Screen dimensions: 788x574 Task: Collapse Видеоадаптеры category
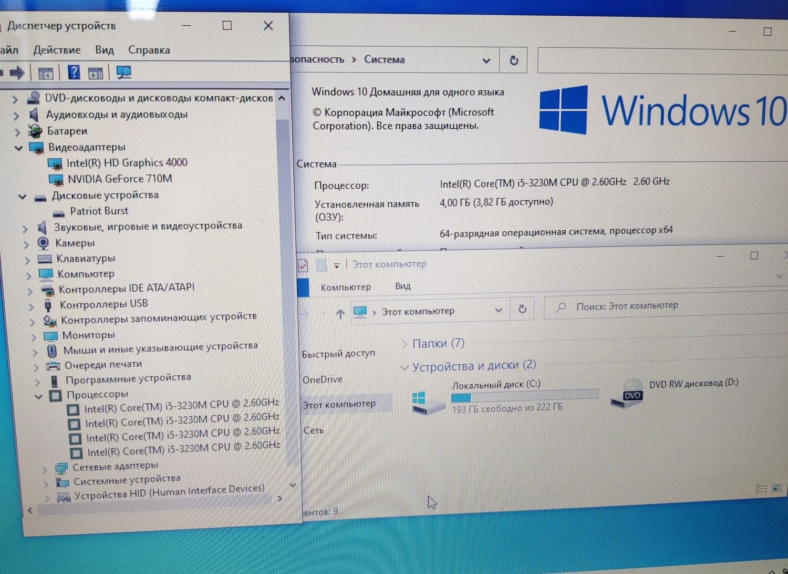coord(18,148)
